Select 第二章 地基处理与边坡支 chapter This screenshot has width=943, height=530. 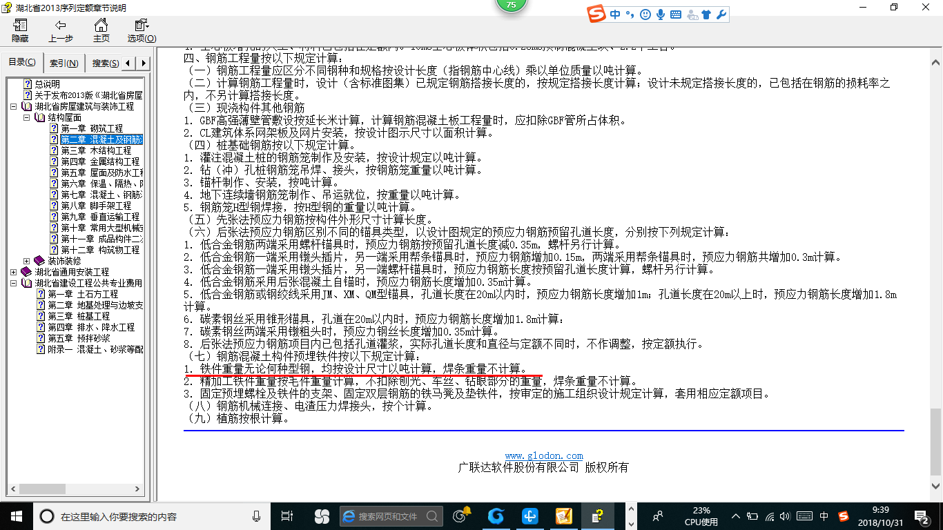[x=95, y=305]
